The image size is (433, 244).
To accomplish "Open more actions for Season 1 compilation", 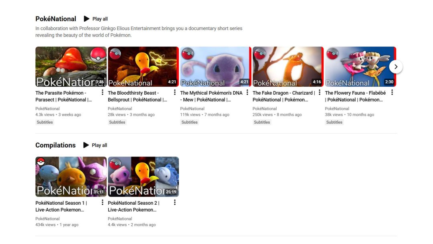I will click(102, 203).
